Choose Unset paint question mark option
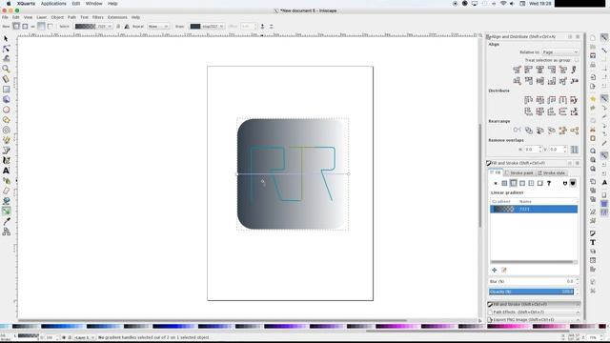The width and height of the screenshot is (610, 343). pos(549,183)
